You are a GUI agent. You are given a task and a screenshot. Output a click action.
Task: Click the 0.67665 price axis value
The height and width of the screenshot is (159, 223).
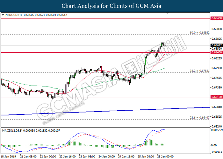(217, 78)
